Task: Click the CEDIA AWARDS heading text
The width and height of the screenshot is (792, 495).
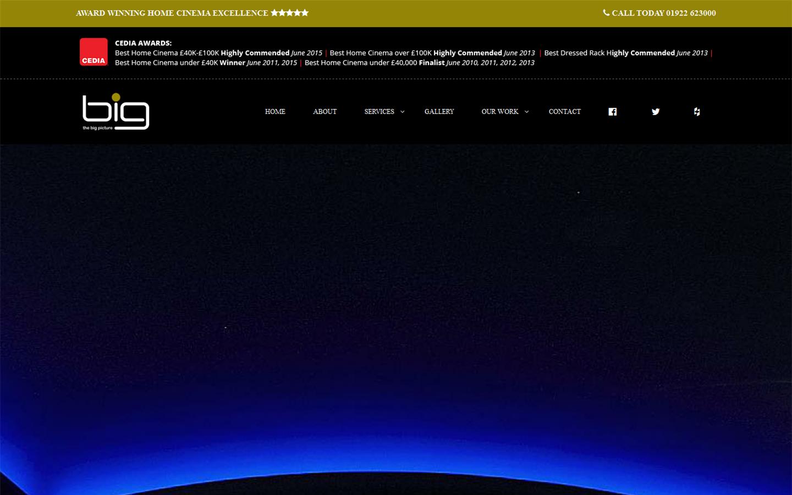Action: tap(143, 42)
